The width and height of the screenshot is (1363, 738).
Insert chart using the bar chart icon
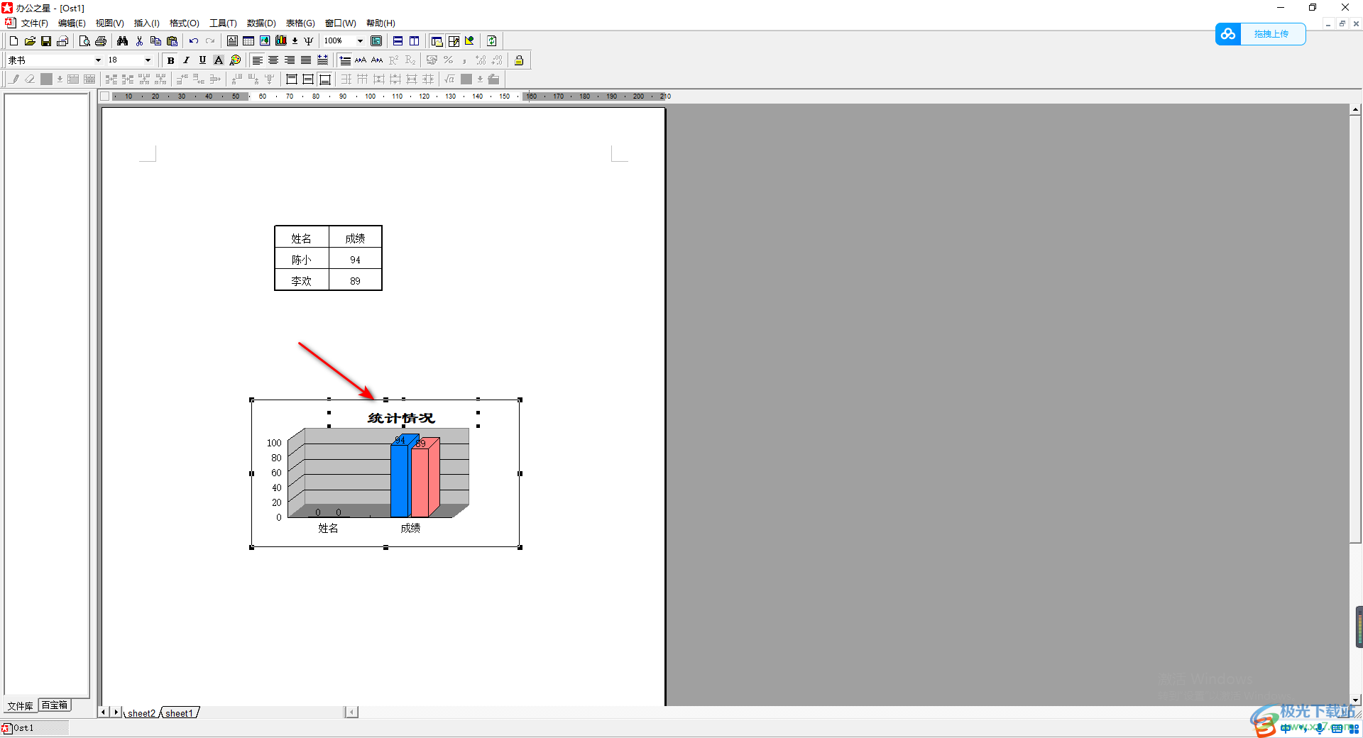(281, 41)
